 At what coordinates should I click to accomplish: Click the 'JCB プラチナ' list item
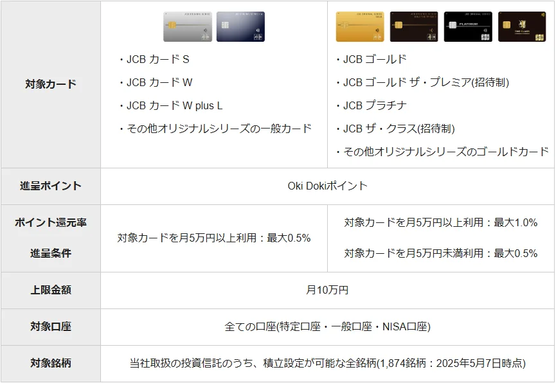tap(371, 105)
